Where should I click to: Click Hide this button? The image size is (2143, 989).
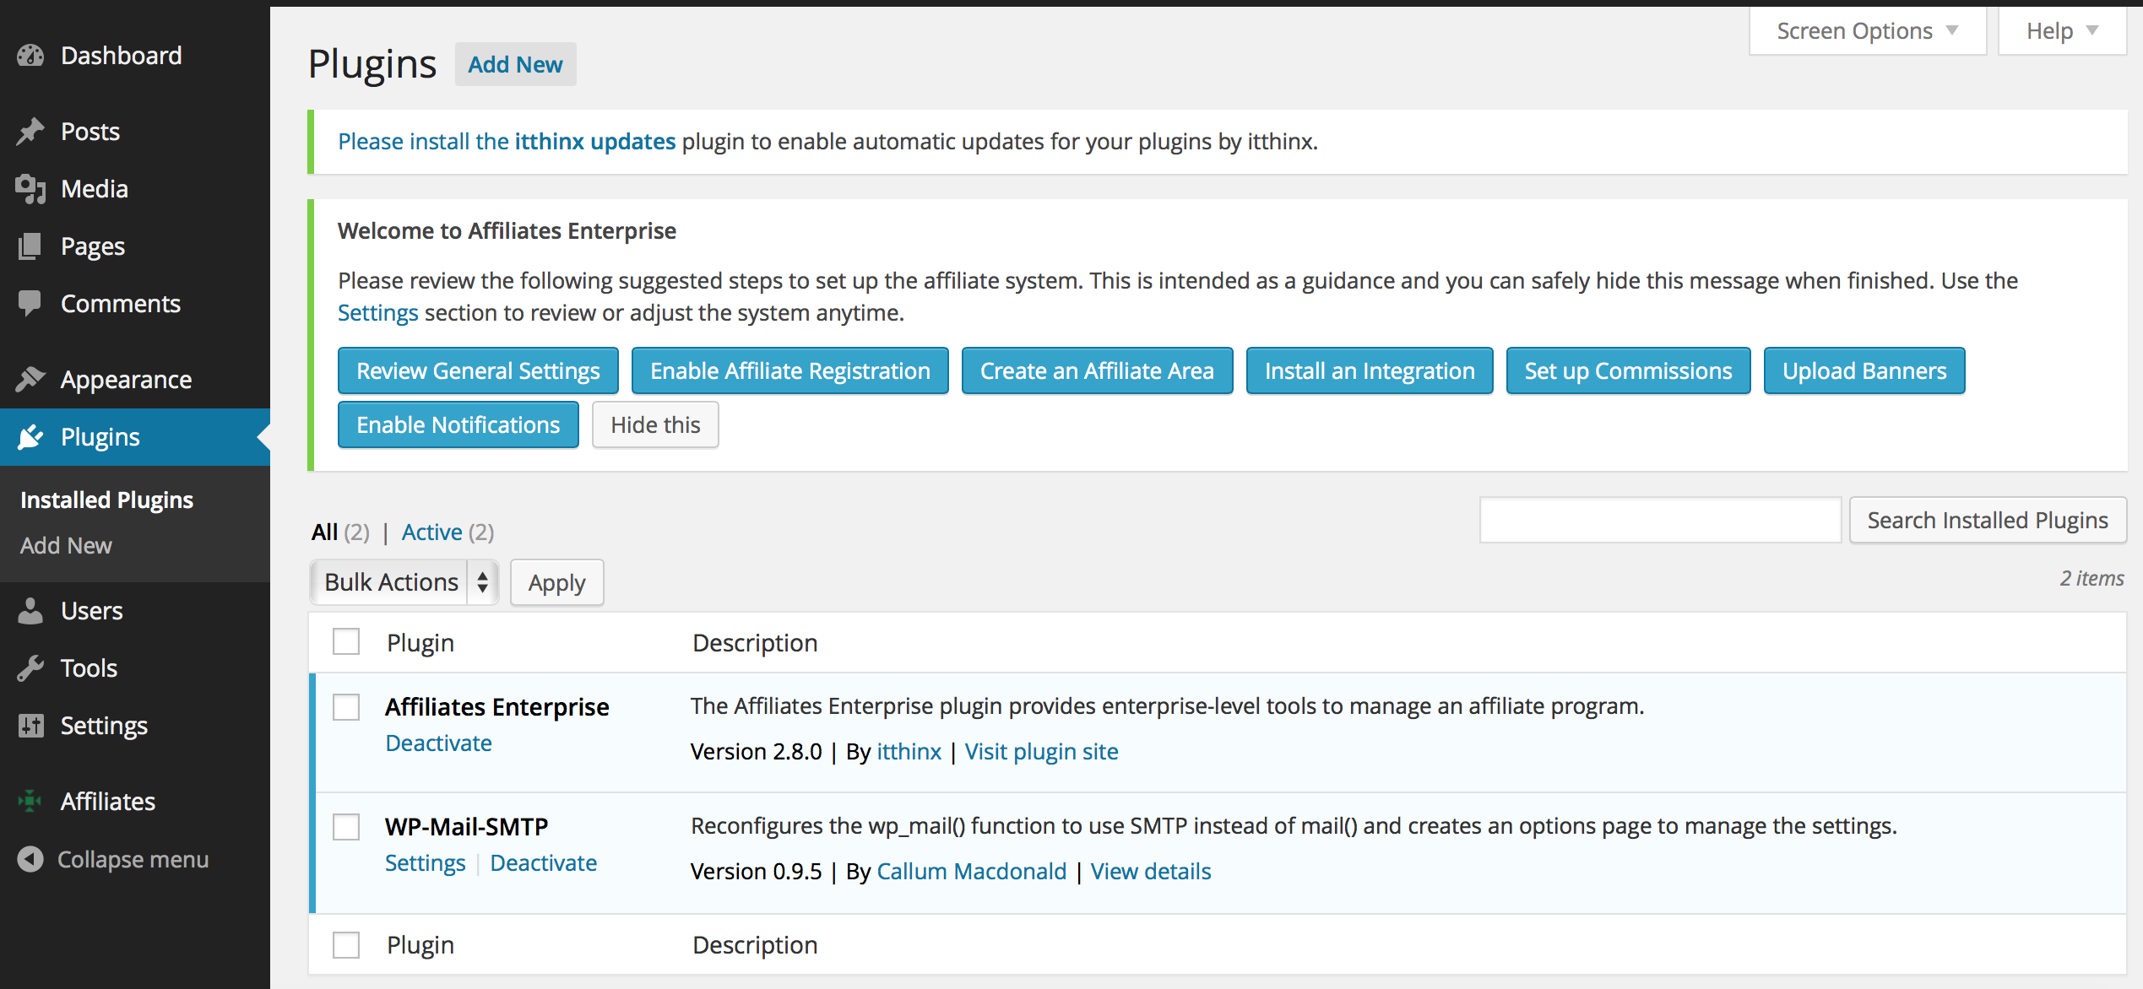tap(655, 424)
